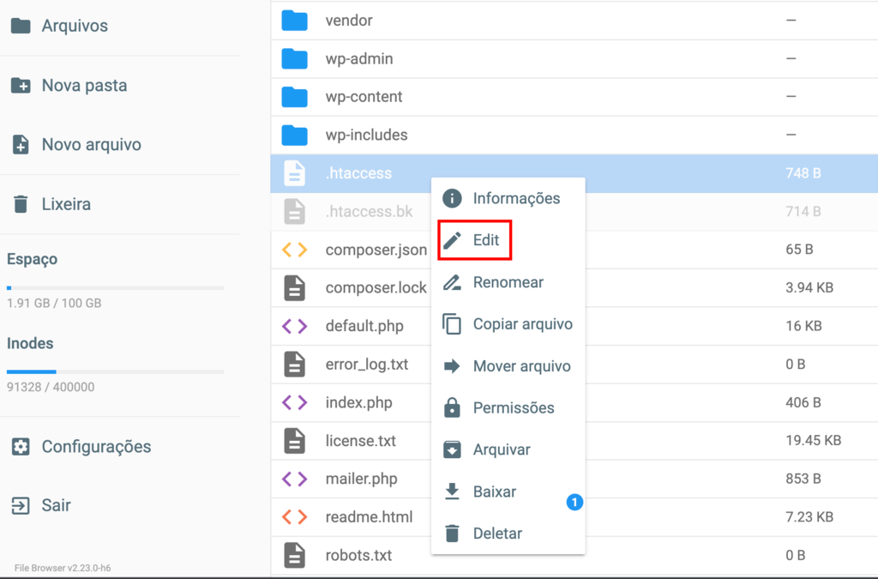Open the Lixeira trash icon
This screenshot has width=878, height=579.
(x=21, y=203)
